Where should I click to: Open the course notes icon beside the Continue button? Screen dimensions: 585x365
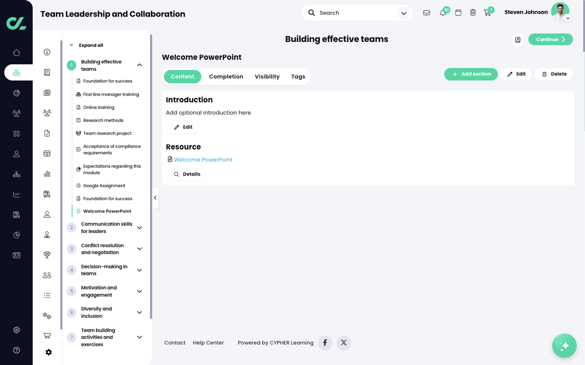(517, 40)
